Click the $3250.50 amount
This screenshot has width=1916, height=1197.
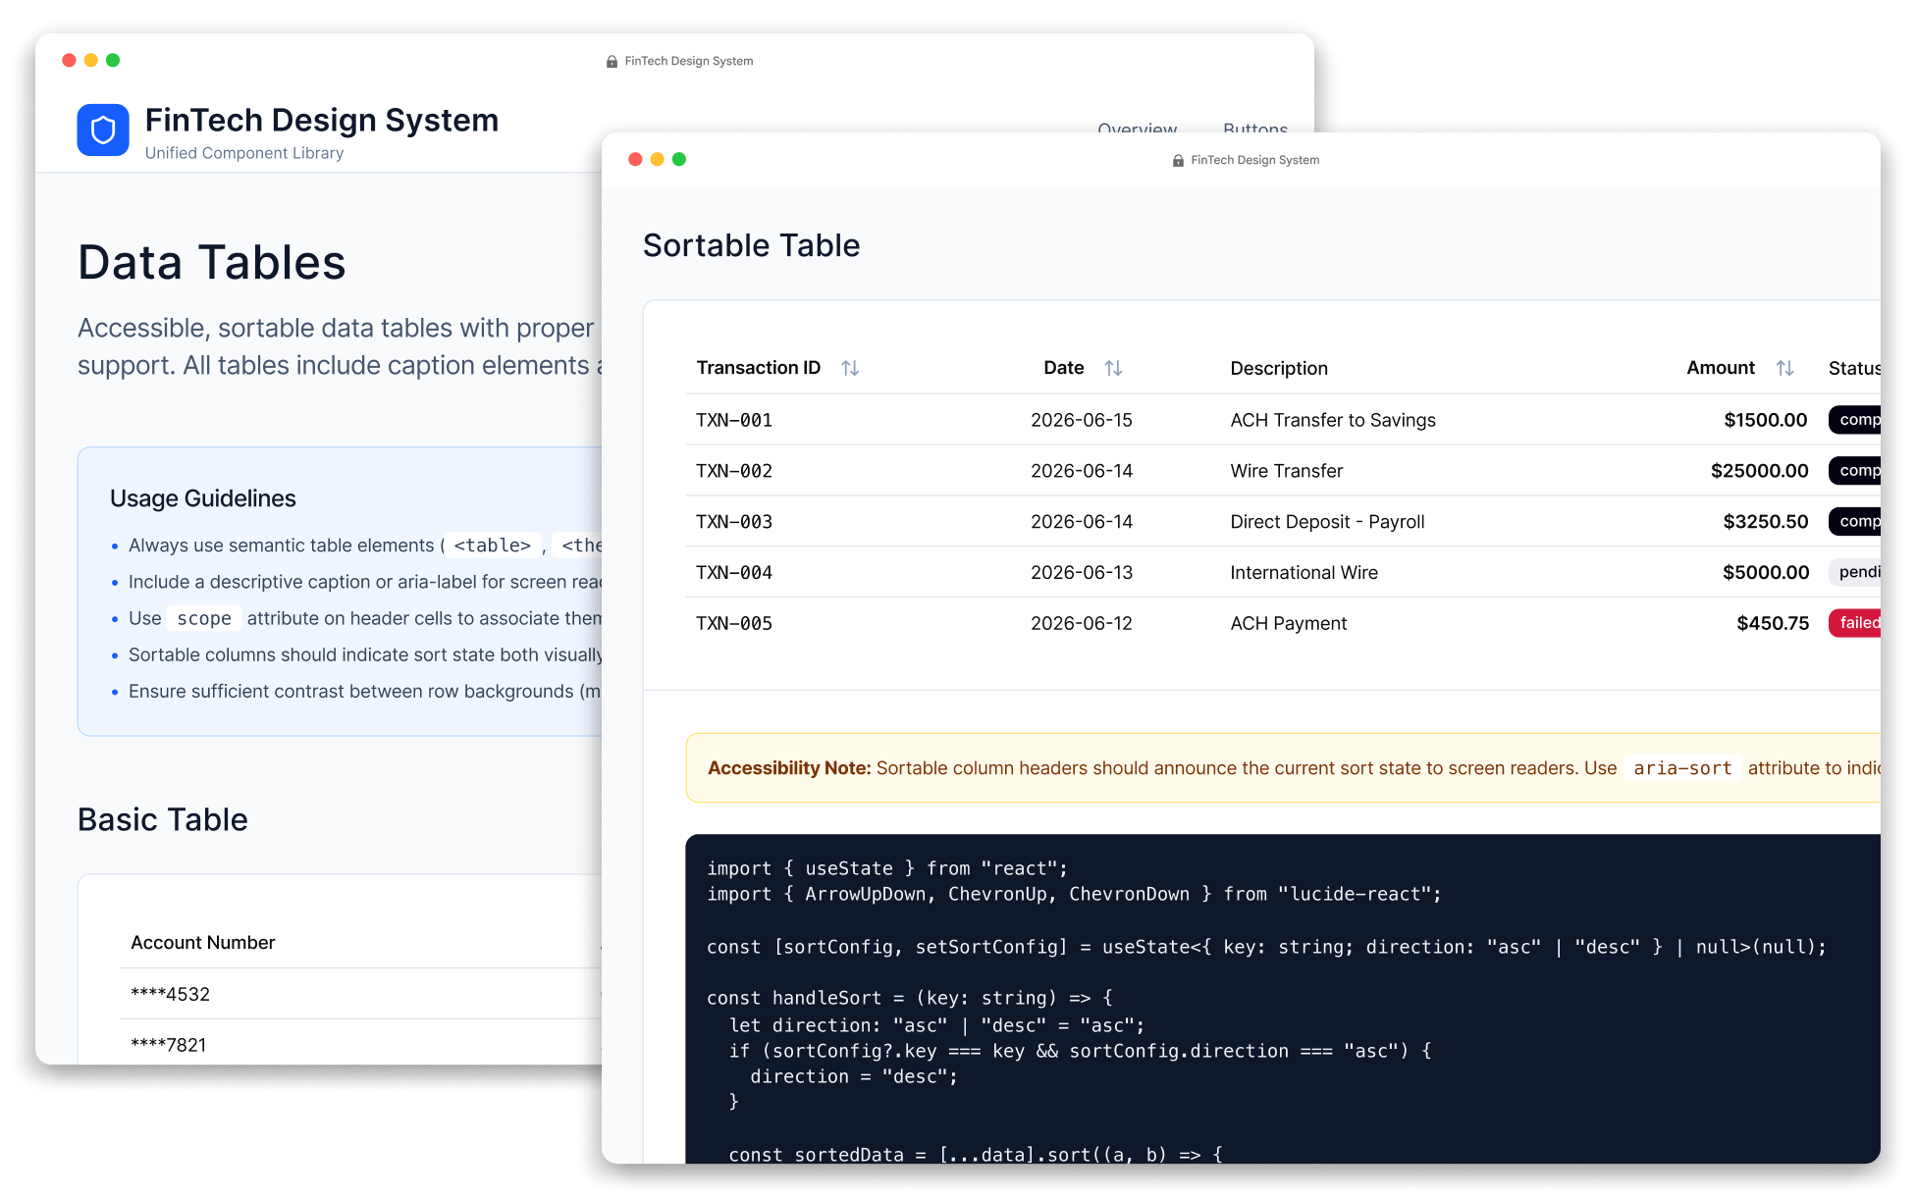pyautogui.click(x=1766, y=522)
